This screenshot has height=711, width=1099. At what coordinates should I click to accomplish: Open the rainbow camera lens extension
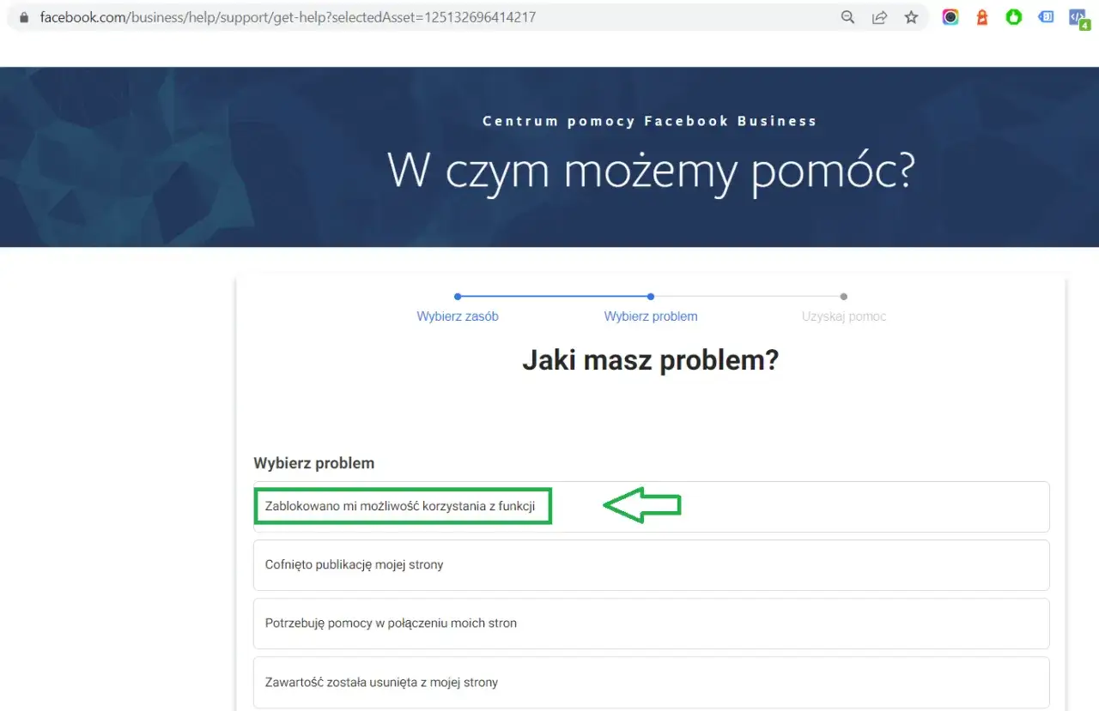pyautogui.click(x=950, y=17)
